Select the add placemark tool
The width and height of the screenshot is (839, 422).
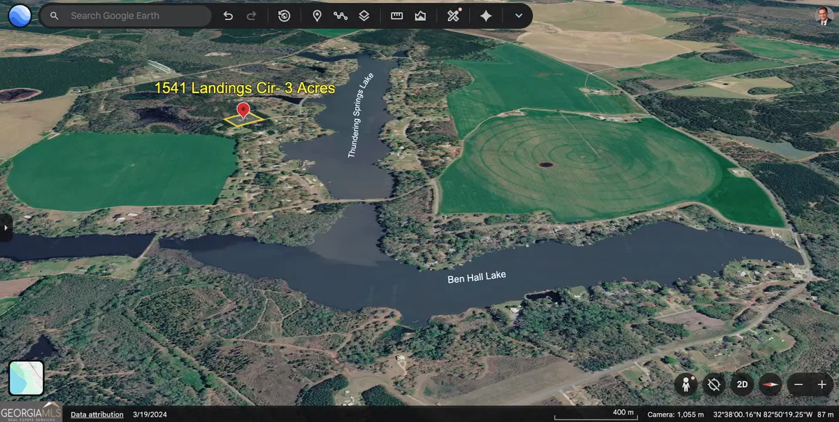[x=317, y=15]
